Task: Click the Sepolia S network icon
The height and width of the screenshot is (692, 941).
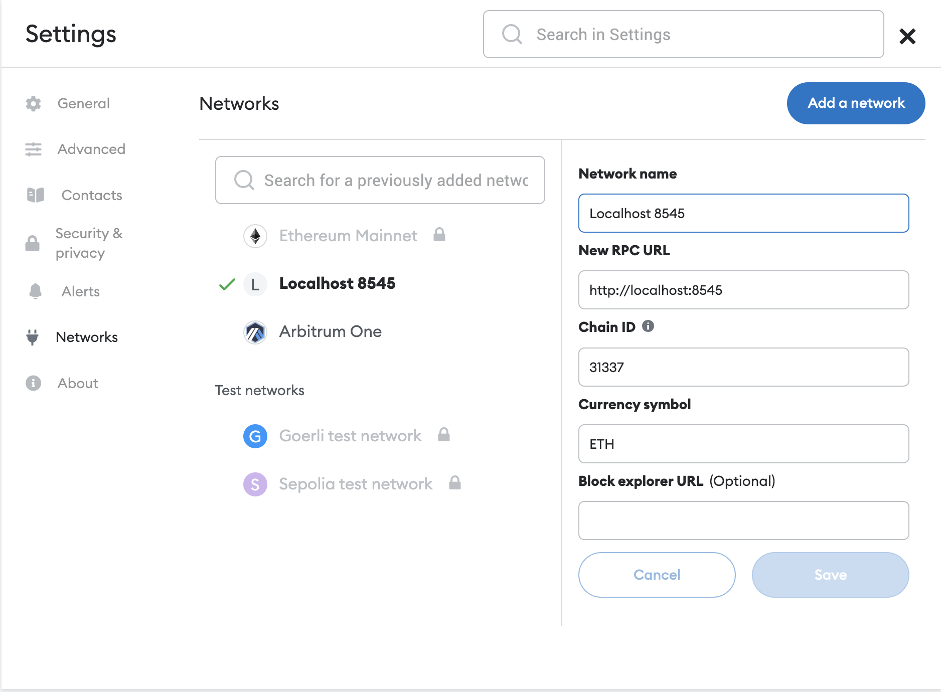Action: coord(255,484)
